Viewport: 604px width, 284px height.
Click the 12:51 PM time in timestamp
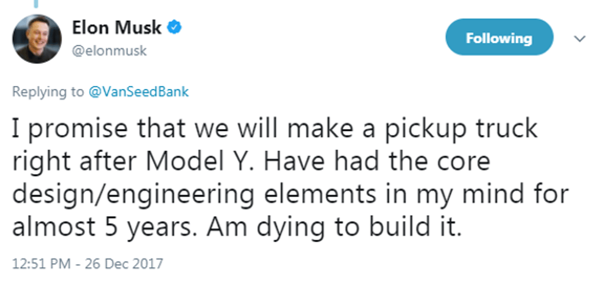(x=37, y=262)
